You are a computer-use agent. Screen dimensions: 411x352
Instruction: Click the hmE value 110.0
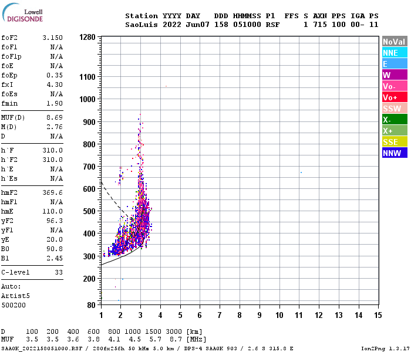[53, 211]
